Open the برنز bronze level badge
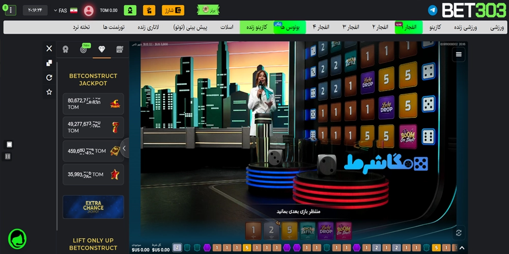The width and height of the screenshot is (509, 254). [x=208, y=10]
